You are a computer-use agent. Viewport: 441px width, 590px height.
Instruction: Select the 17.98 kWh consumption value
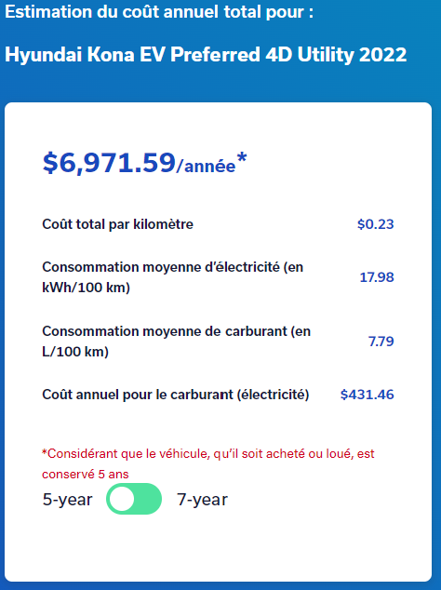[377, 277]
